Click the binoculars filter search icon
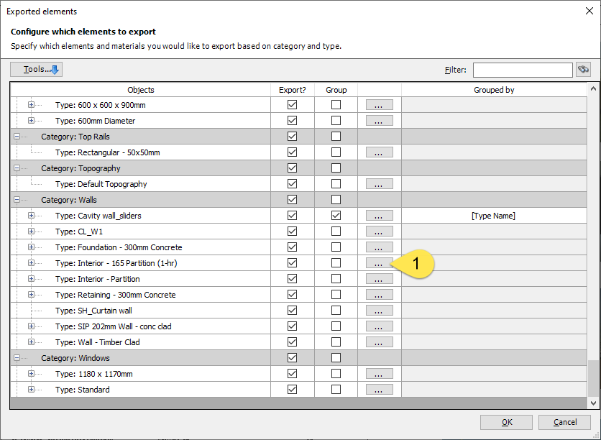The width and height of the screenshot is (601, 440). (x=583, y=70)
